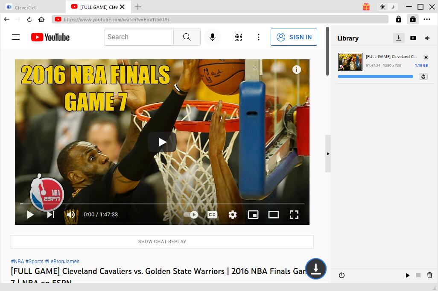Click the video progress seek bar
This screenshot has width=438, height=291.
[162, 204]
